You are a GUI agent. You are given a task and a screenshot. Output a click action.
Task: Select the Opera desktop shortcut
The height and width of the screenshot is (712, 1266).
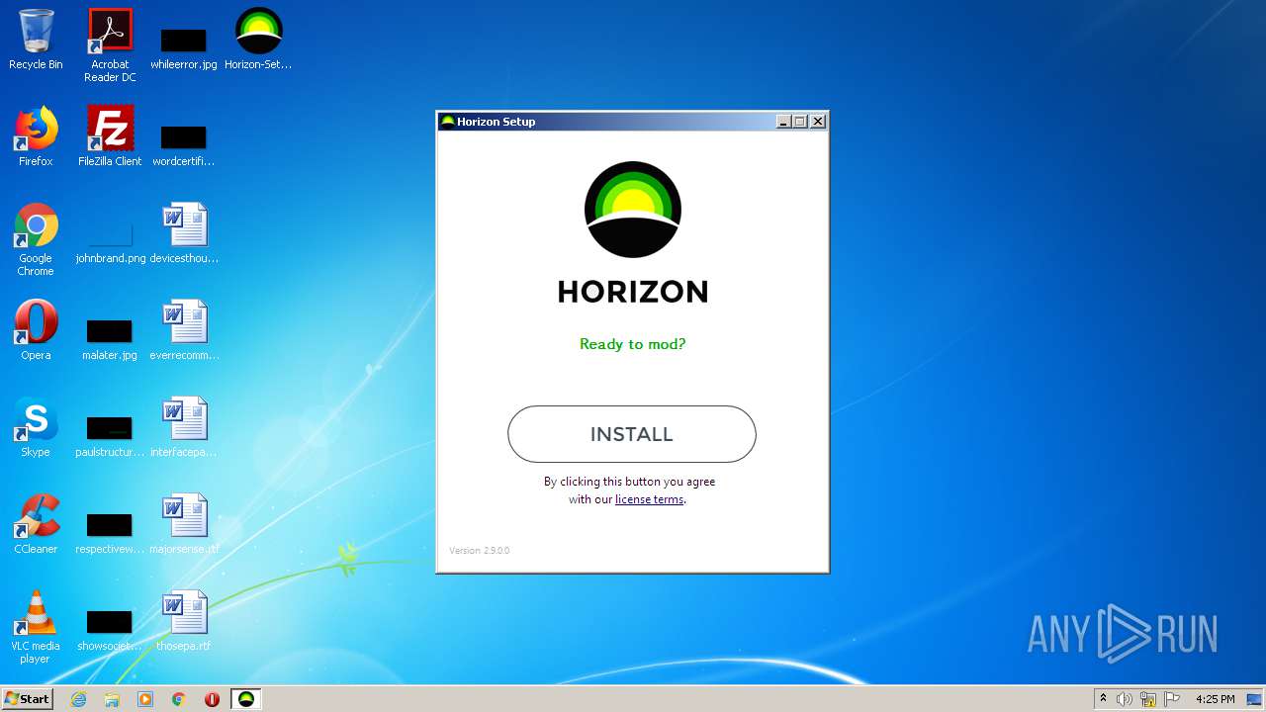click(x=36, y=330)
